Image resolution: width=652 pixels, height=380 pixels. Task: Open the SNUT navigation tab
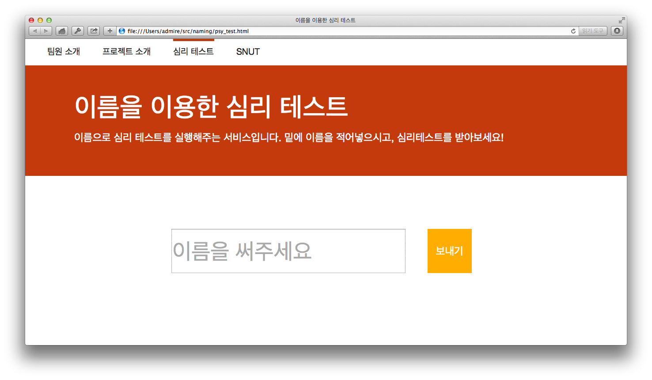point(248,52)
